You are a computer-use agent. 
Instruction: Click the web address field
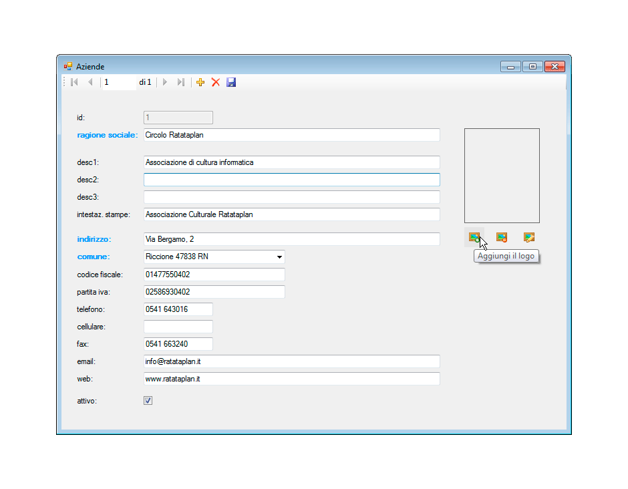pos(292,379)
